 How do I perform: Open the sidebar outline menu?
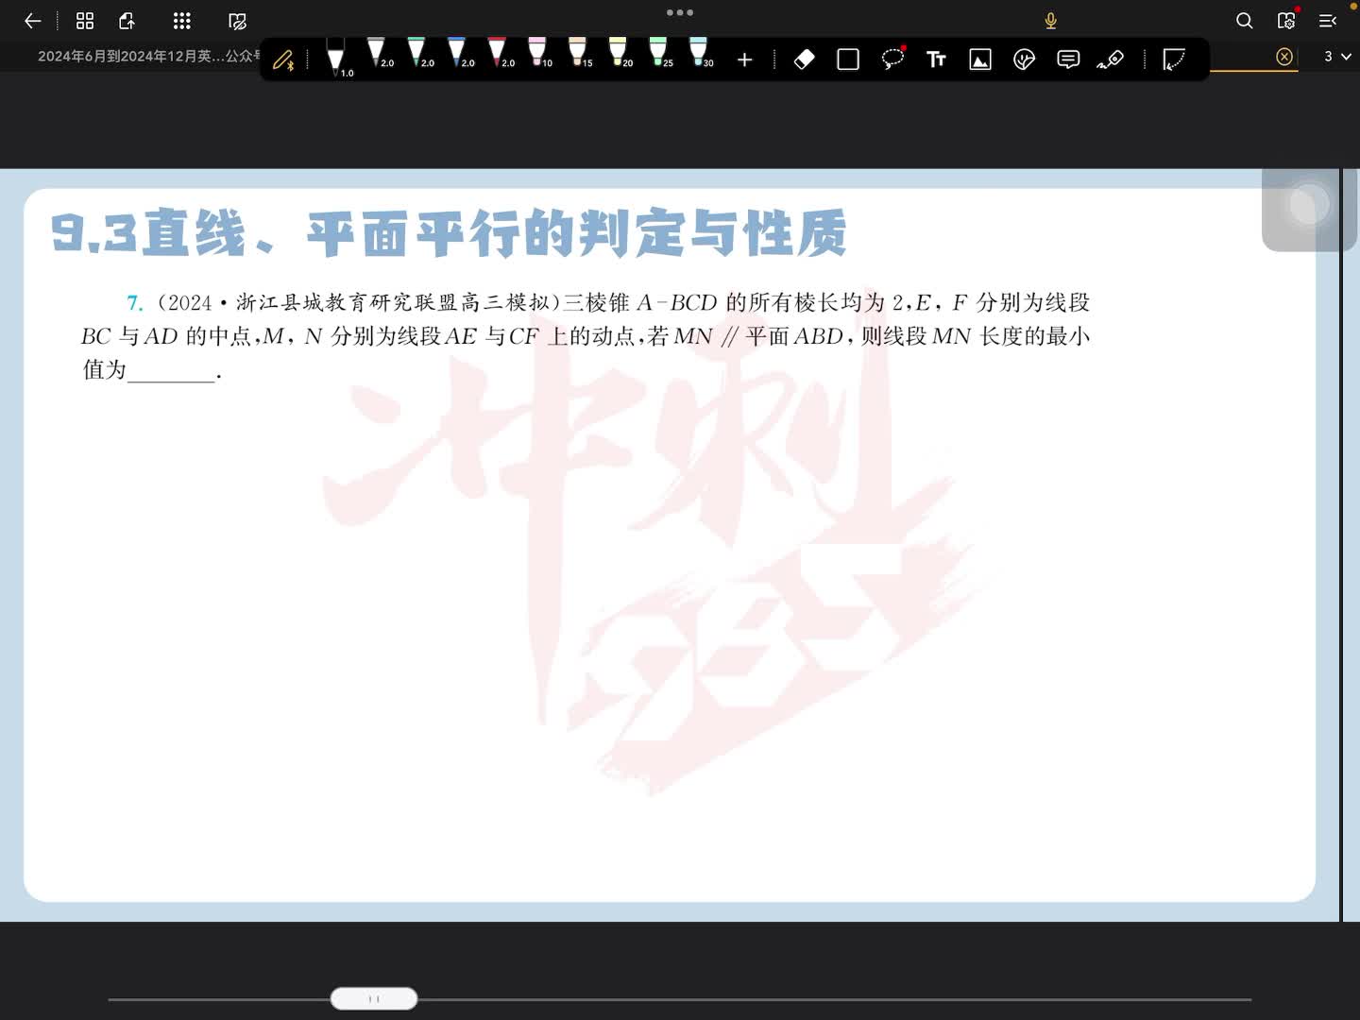coord(1328,21)
